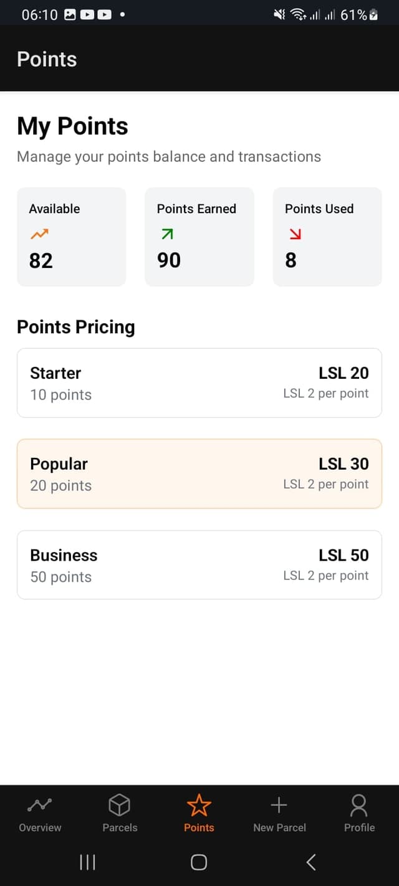The image size is (399, 886).
Task: Tap the upward trend icon on Available card
Action: (x=39, y=234)
